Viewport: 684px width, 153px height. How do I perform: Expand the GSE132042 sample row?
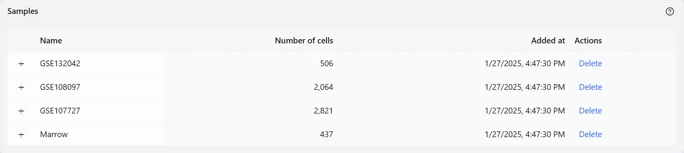tap(21, 64)
